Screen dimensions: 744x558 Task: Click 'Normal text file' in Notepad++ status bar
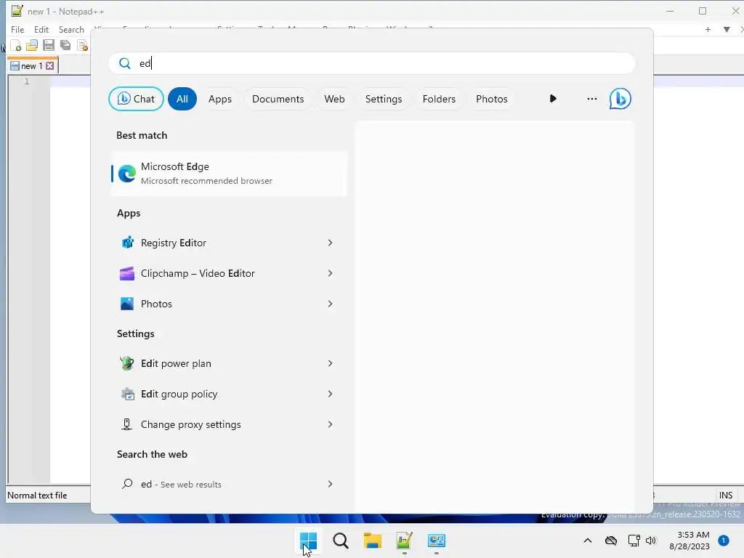37,496
